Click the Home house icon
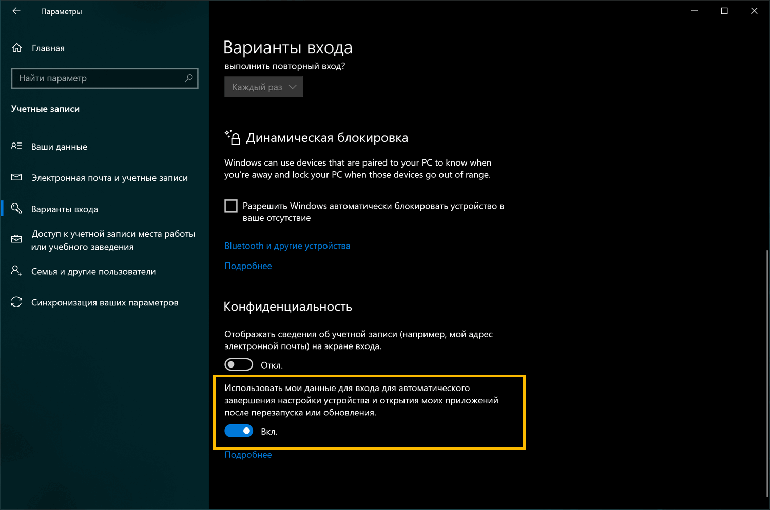The height and width of the screenshot is (510, 770). [x=17, y=48]
